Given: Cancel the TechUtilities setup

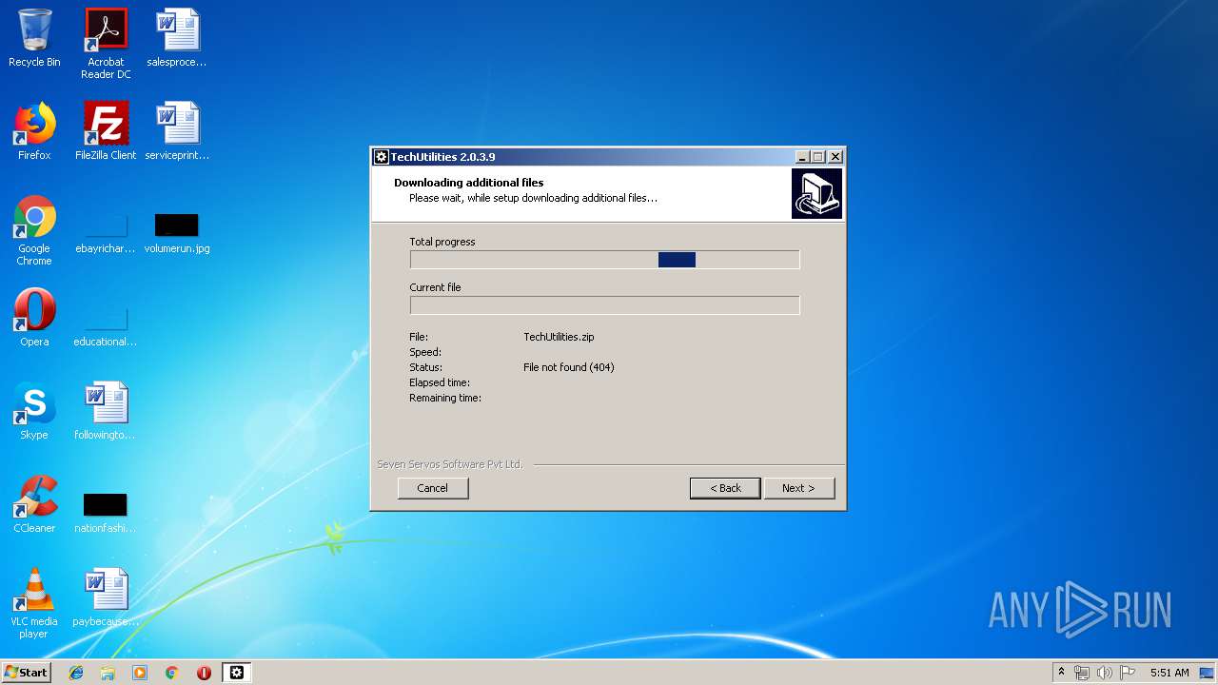Looking at the screenshot, I should [433, 488].
